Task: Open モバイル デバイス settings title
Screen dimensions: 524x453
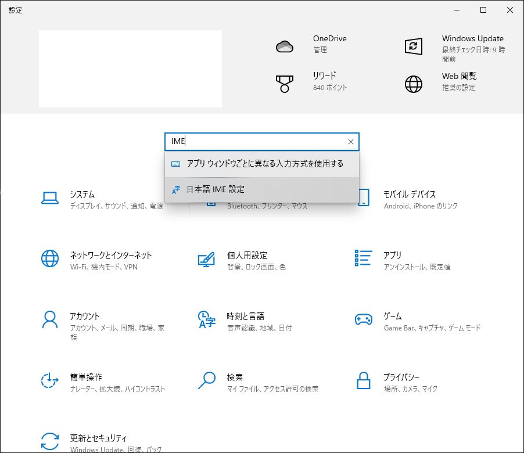Action: click(410, 194)
